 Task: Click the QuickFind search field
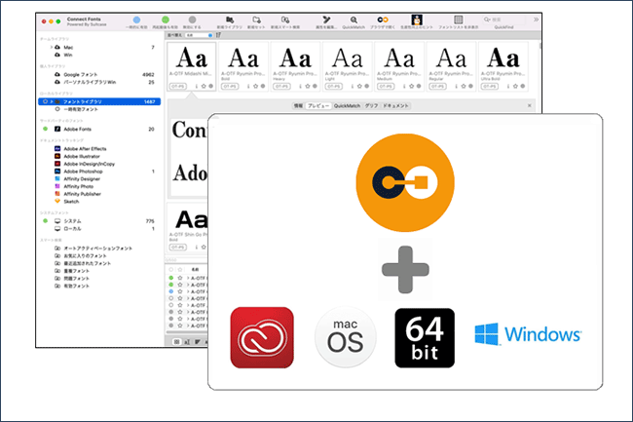tap(503, 19)
